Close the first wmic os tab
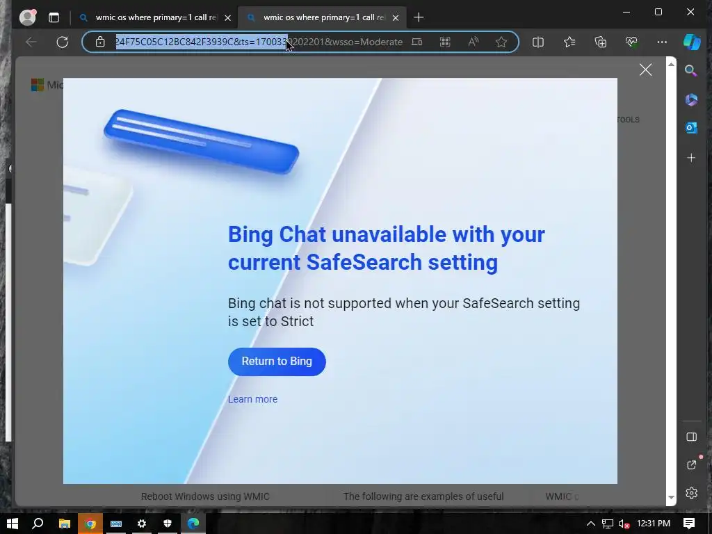This screenshot has height=534, width=712. [228, 17]
